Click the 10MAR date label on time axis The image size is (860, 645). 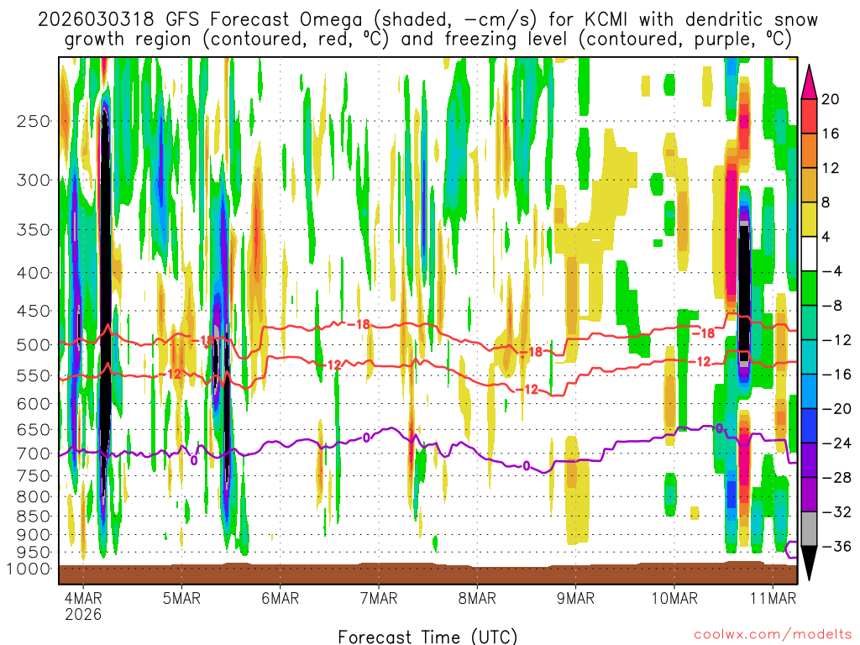tap(674, 598)
